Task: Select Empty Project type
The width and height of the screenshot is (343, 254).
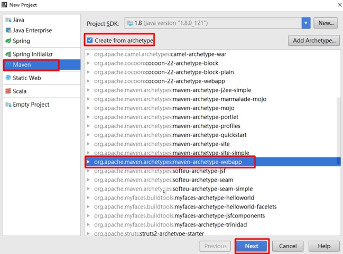Action: pyautogui.click(x=42, y=105)
